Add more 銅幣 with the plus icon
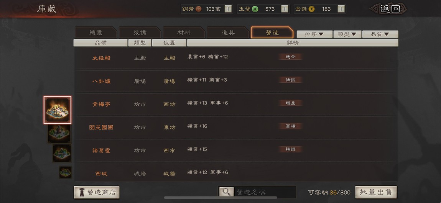 [x=228, y=9]
